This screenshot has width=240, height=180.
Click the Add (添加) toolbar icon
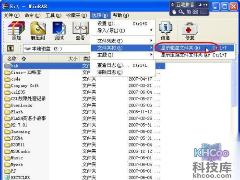(x=16, y=28)
